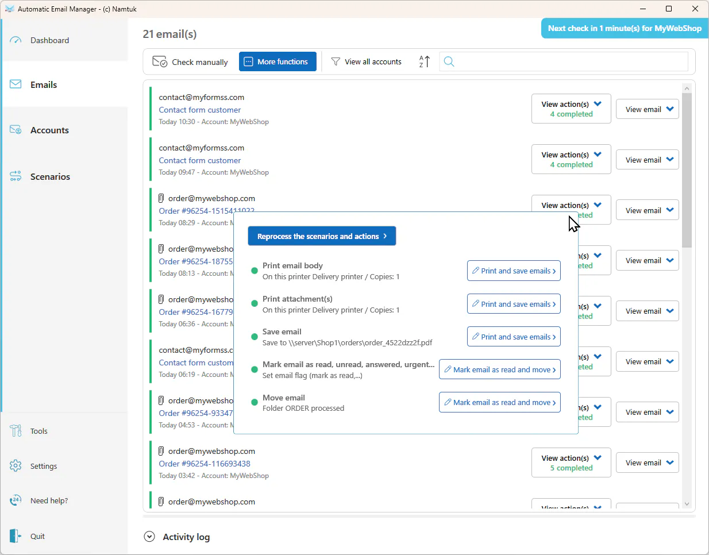
Task: Open Tools in sidebar
Action: click(65, 431)
